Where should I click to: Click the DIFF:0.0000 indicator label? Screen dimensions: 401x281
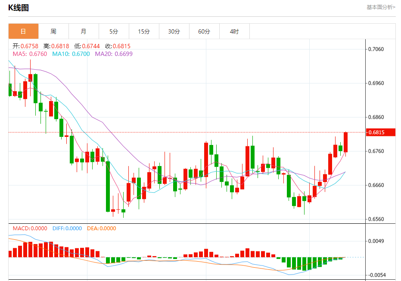(67, 229)
